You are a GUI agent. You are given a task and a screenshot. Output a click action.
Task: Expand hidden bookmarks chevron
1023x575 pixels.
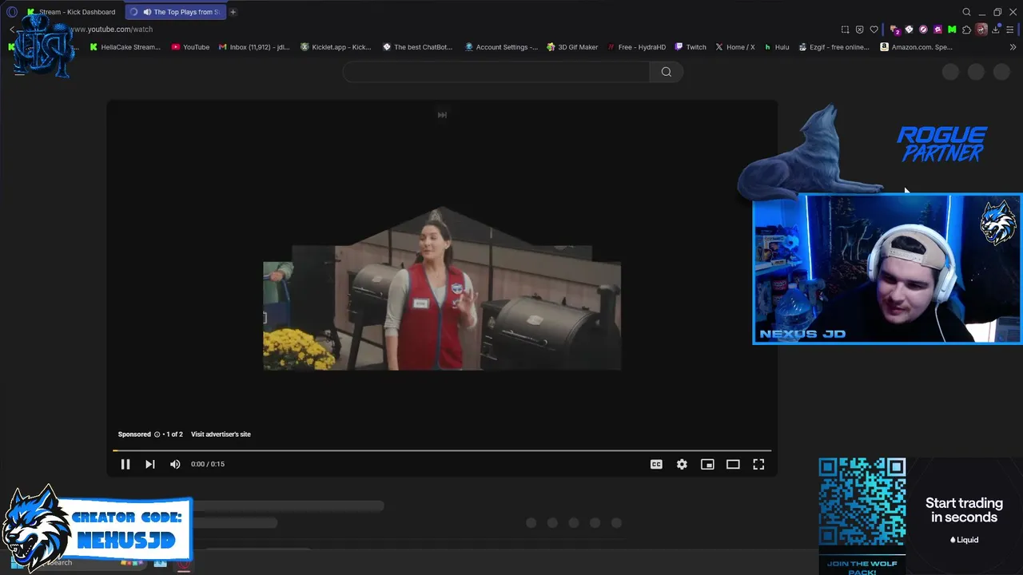(x=1013, y=47)
